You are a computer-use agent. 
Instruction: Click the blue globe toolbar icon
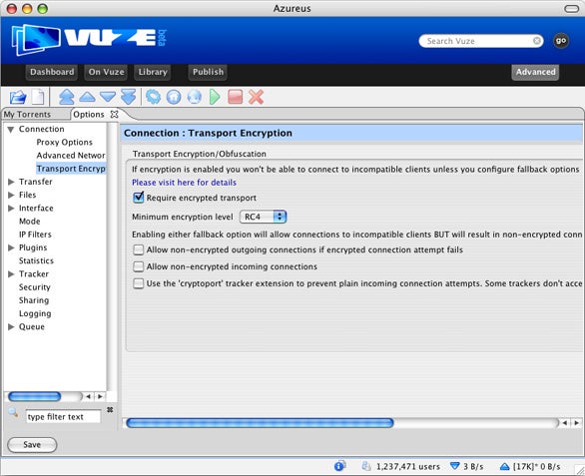[x=195, y=97]
